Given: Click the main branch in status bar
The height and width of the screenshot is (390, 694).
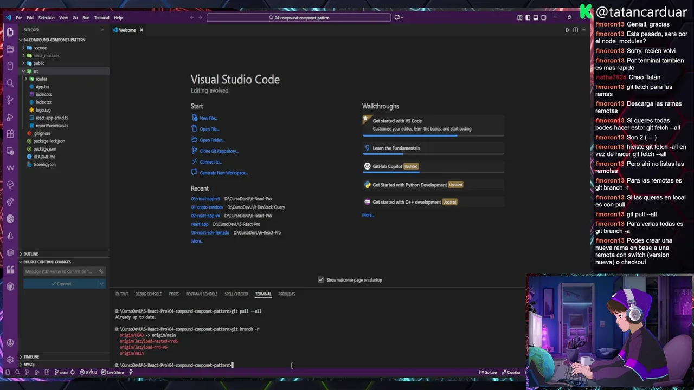Looking at the screenshot, I should tap(62, 372).
